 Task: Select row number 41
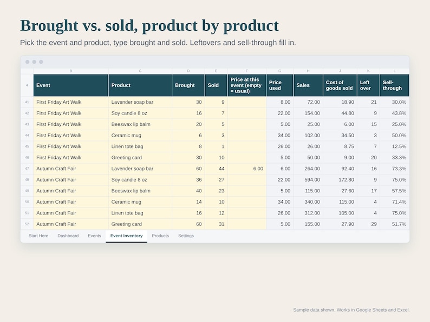click(x=27, y=102)
